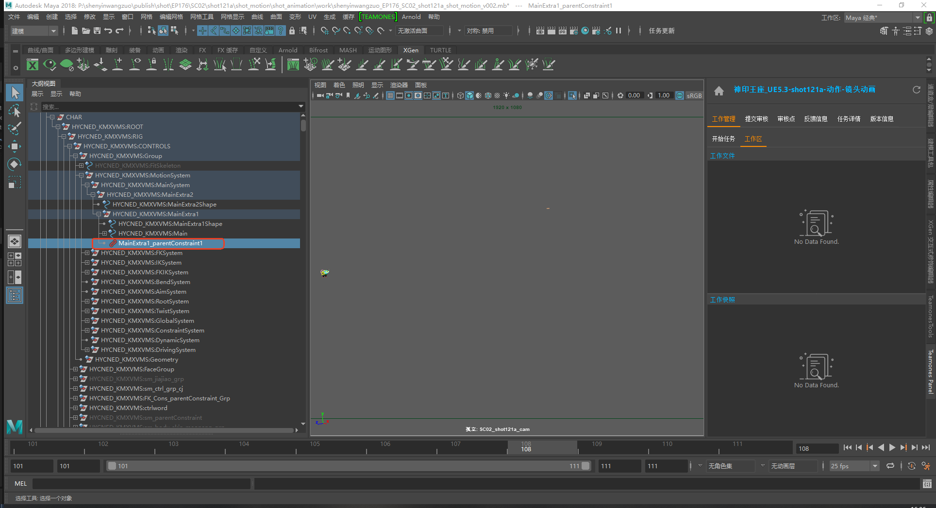Open the script editor icon at bottom right
Screen dimensions: 936x508
click(x=927, y=484)
